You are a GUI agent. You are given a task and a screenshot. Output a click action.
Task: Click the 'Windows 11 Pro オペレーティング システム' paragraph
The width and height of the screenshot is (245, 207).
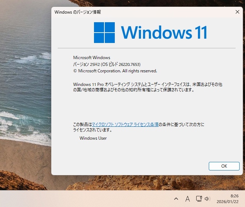[148, 87]
